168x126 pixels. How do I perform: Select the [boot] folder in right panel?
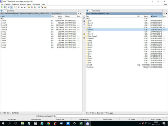(127, 23)
